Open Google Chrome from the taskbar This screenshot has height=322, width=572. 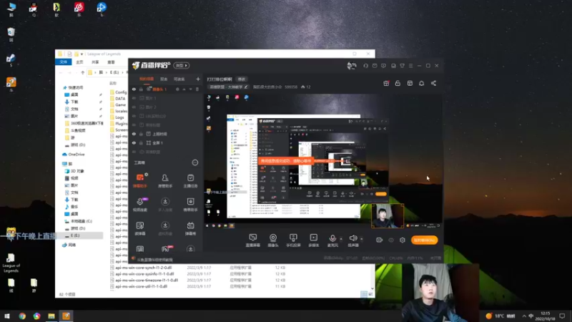(22, 316)
